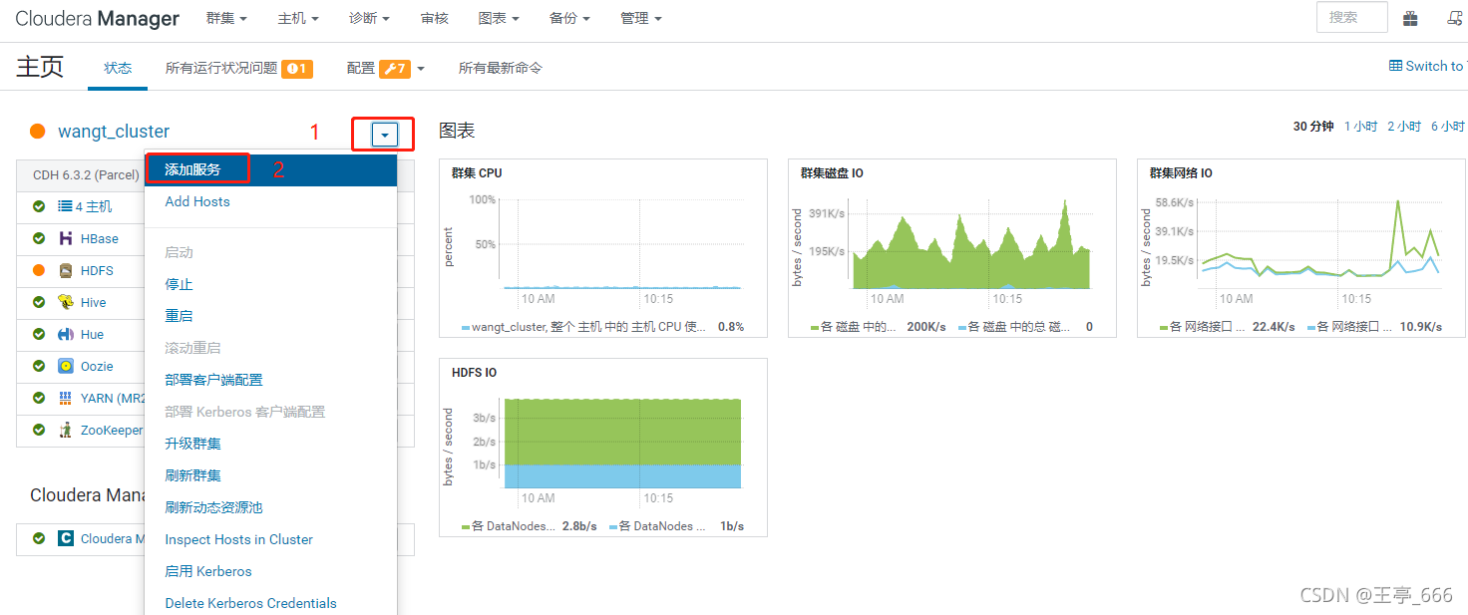Click the running commands icon in header
The width and height of the screenshot is (1468, 615).
[x=1456, y=18]
